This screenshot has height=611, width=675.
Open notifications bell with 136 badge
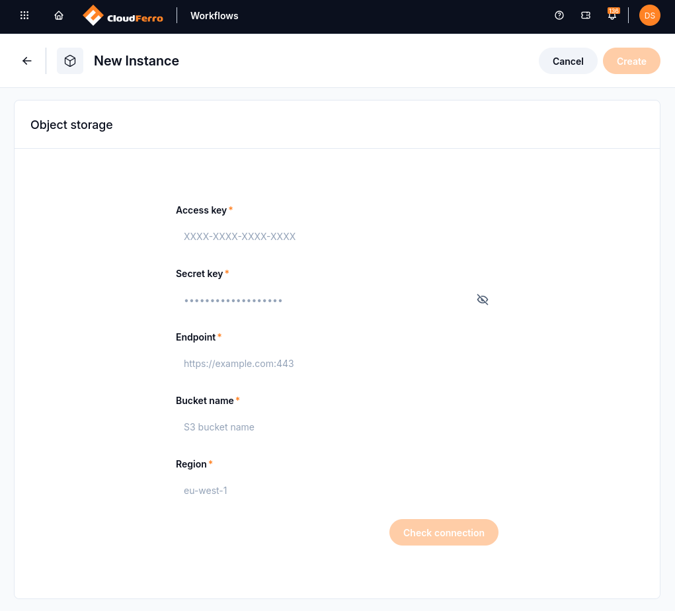coord(613,14)
